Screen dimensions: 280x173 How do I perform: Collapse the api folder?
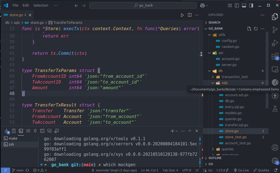(x=209, y=53)
